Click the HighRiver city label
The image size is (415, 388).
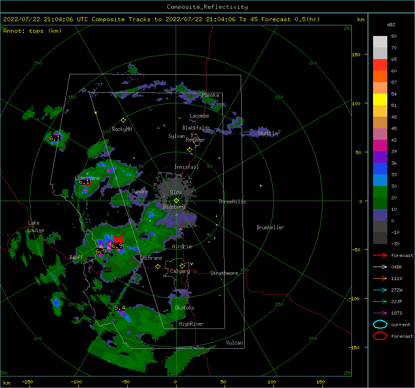(x=191, y=324)
